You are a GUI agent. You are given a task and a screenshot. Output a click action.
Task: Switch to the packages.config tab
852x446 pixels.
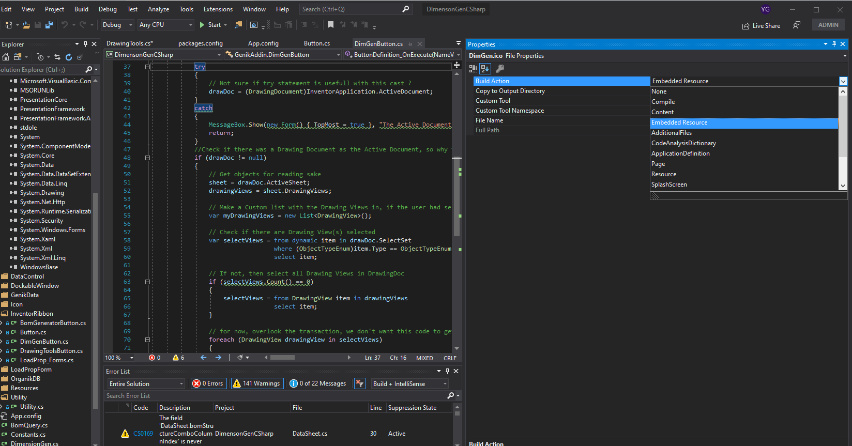click(x=201, y=43)
